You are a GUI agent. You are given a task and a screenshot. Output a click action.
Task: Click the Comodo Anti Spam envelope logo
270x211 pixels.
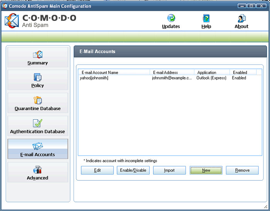point(12,21)
